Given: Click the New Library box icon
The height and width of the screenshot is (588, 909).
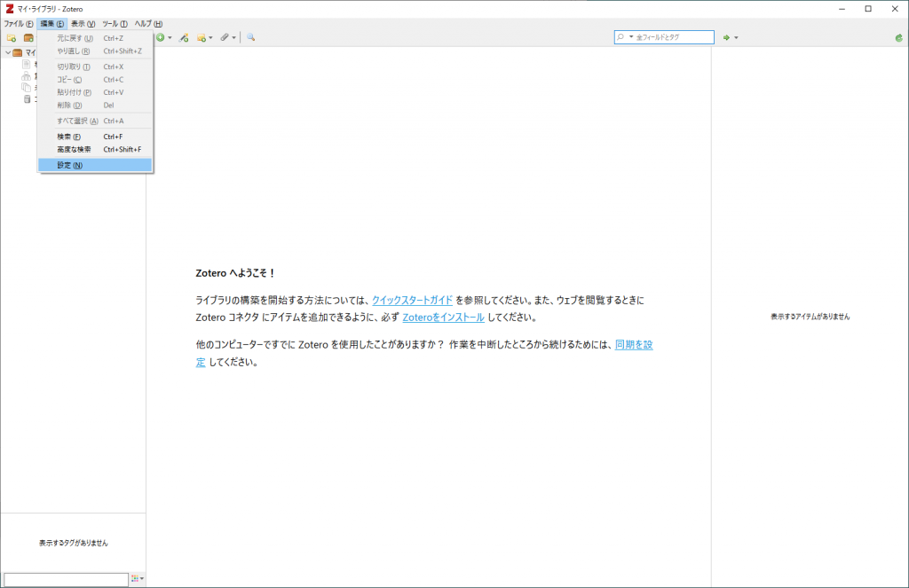Looking at the screenshot, I should point(28,37).
